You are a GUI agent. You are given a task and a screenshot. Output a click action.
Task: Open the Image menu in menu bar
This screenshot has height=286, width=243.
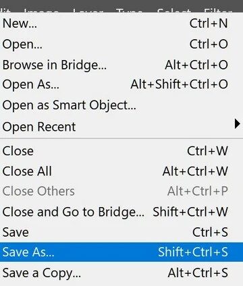click(x=41, y=10)
